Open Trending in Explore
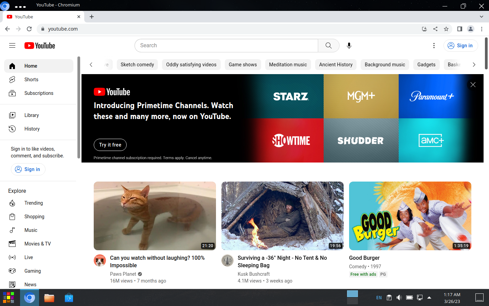 coord(39,203)
